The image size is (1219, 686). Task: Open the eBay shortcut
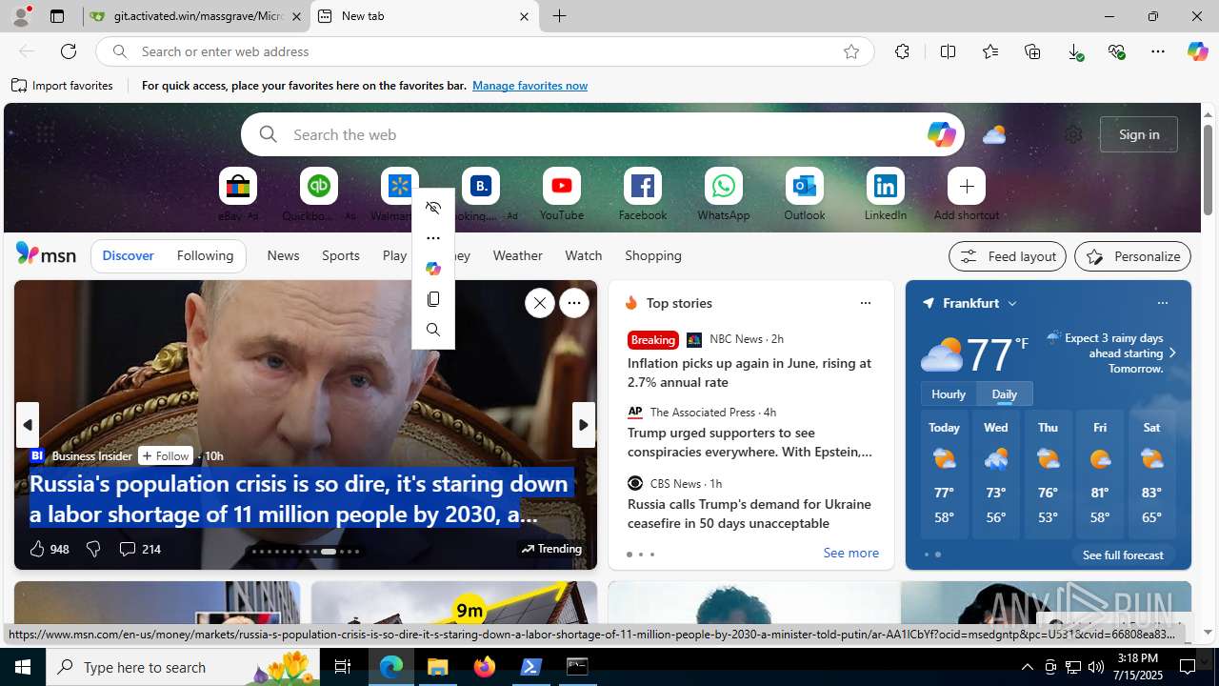pyautogui.click(x=238, y=186)
